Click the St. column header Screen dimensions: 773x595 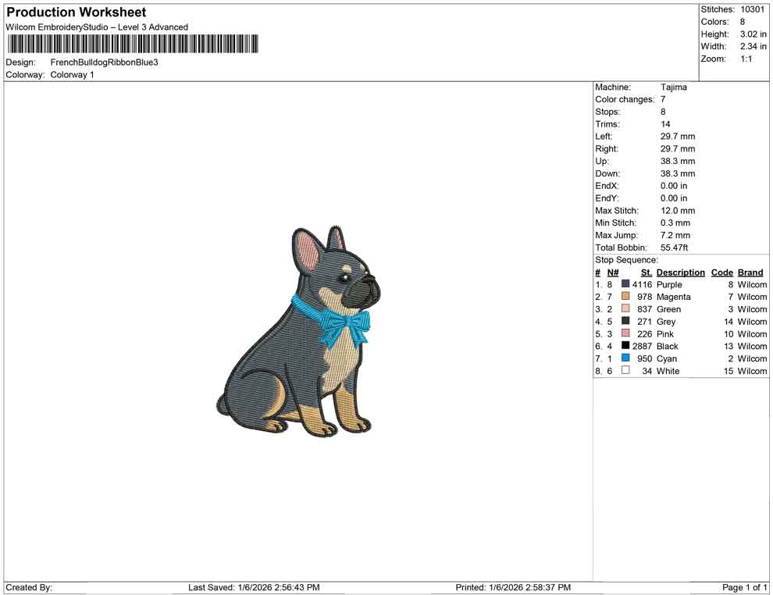[x=646, y=272]
